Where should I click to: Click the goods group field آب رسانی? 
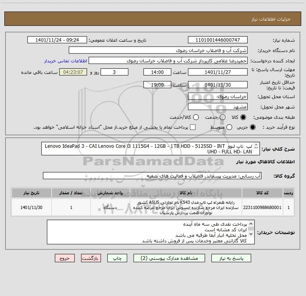[x=152, y=176]
